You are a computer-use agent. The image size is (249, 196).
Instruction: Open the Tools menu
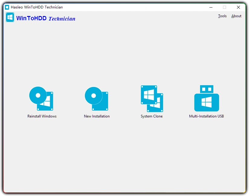[222, 16]
